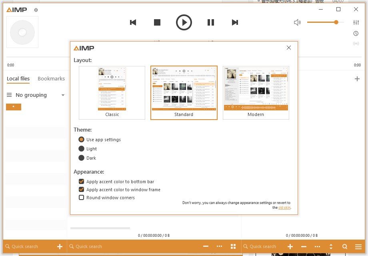Viewport: 368px width, 256px height.
Task: Follow the old skin link
Action: coord(284,208)
